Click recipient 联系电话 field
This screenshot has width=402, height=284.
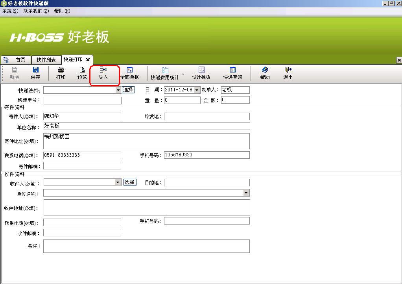coord(82,223)
